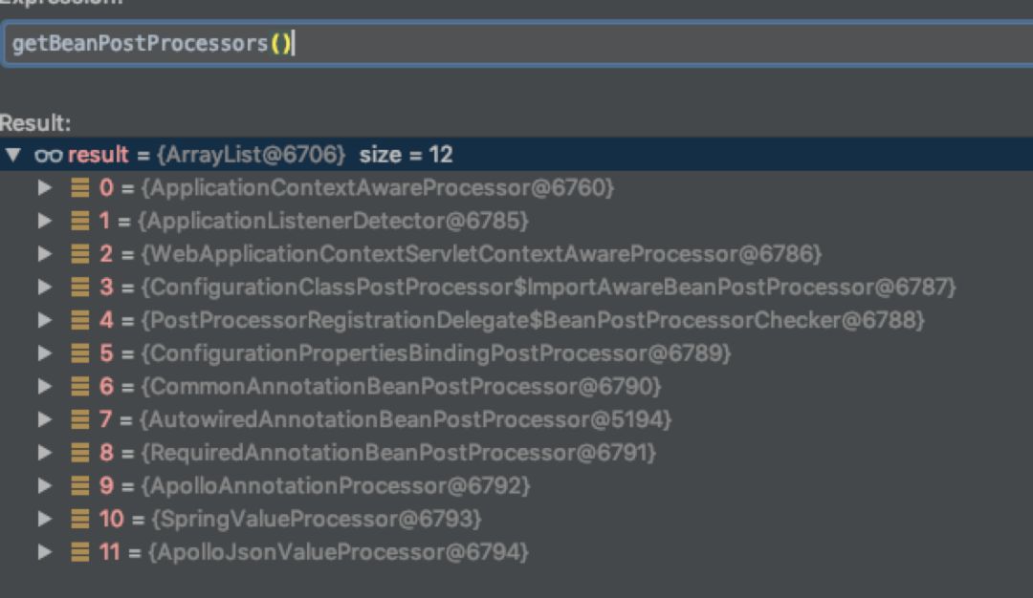Click field icon of element 4
Image resolution: width=1033 pixels, height=598 pixels.
tap(80, 320)
